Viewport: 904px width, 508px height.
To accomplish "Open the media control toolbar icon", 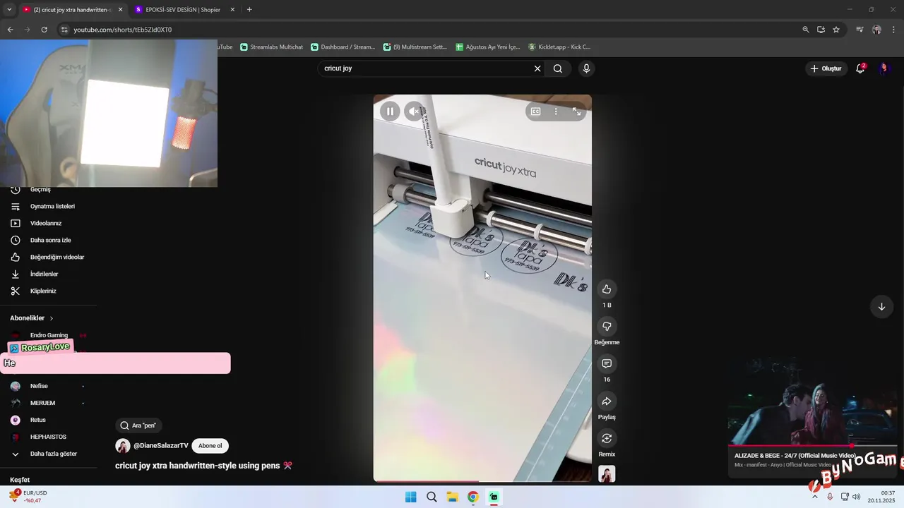I will (x=860, y=30).
